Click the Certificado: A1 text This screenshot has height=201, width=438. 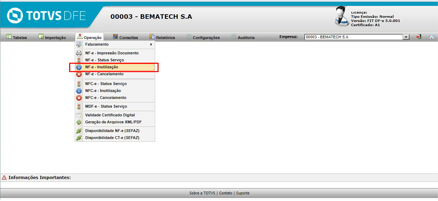click(365, 25)
